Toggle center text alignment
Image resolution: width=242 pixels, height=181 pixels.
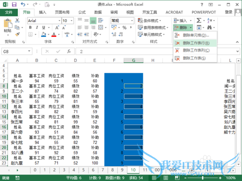click(87, 28)
